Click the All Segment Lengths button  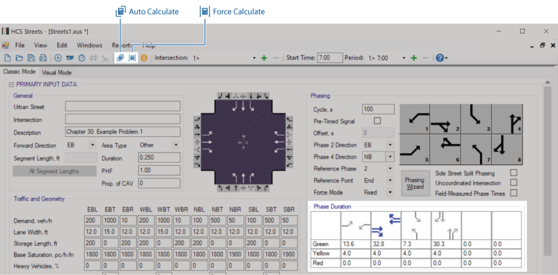pyautogui.click(x=54, y=171)
